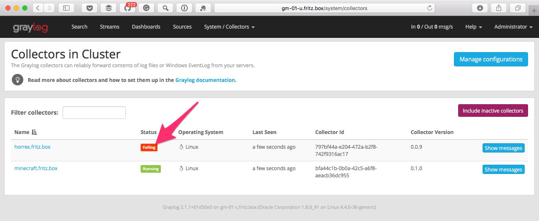Click the Collector Id column header
The width and height of the screenshot is (539, 221).
pyautogui.click(x=330, y=132)
